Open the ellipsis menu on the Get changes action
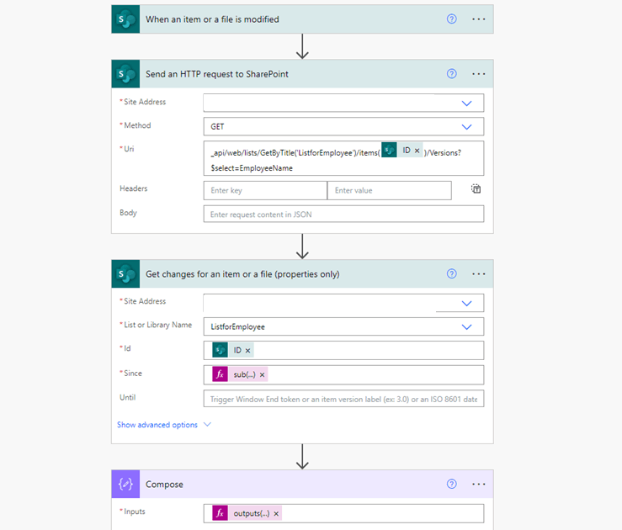This screenshot has width=622, height=530. [478, 274]
